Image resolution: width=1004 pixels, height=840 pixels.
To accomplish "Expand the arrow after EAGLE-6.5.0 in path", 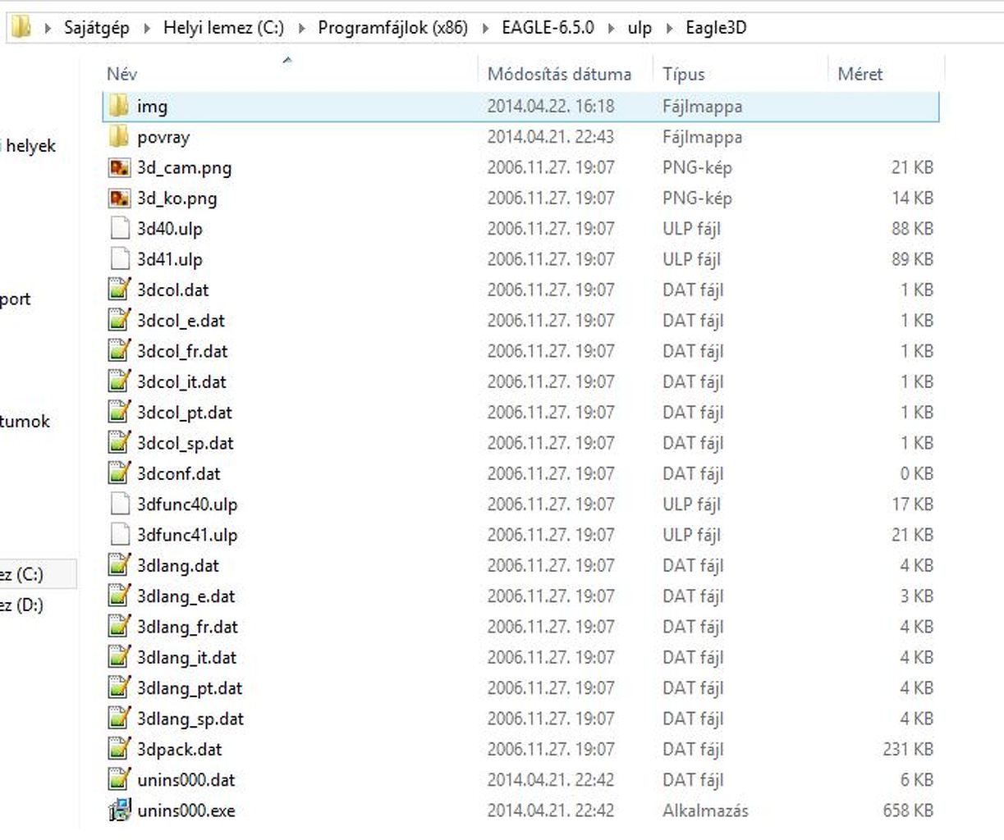I will click(x=611, y=28).
